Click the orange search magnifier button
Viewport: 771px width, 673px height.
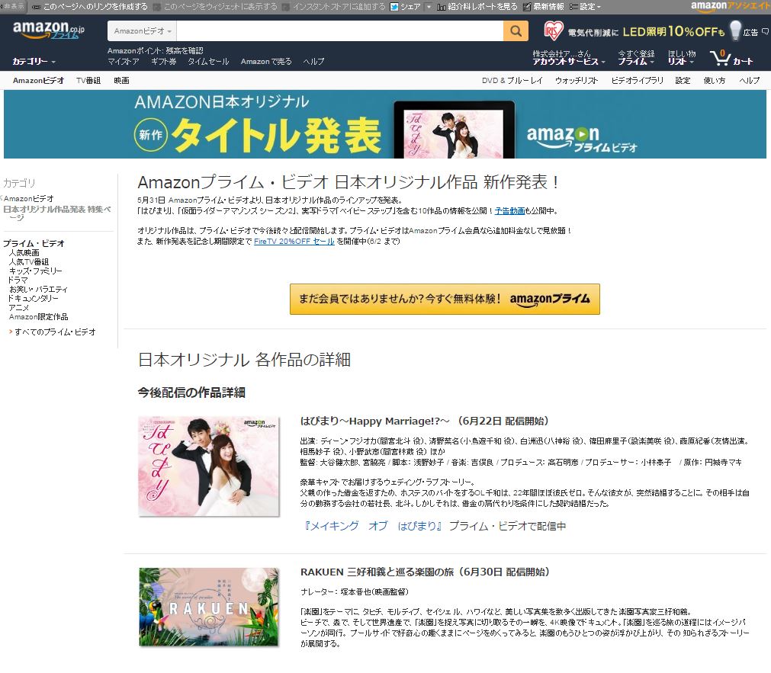(516, 31)
